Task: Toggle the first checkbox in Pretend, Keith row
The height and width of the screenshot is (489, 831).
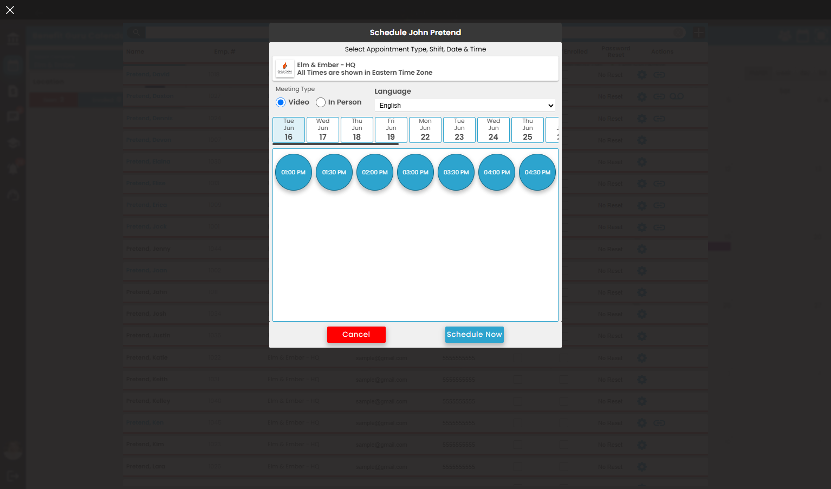Action: point(518,380)
